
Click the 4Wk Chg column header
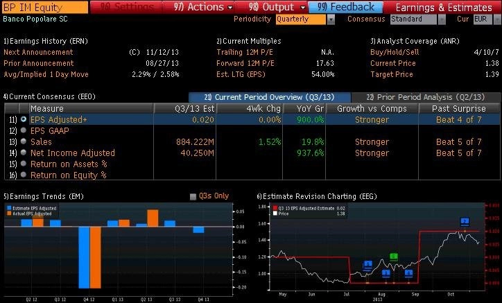(x=250, y=109)
